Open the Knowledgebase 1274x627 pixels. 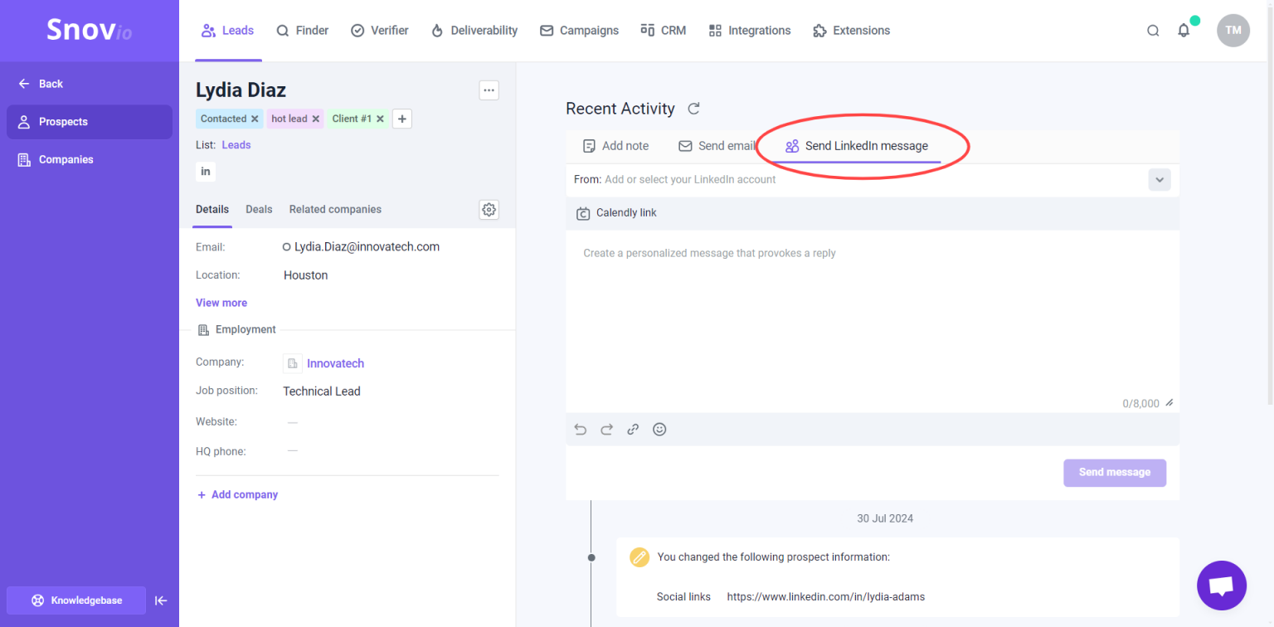tap(76, 600)
